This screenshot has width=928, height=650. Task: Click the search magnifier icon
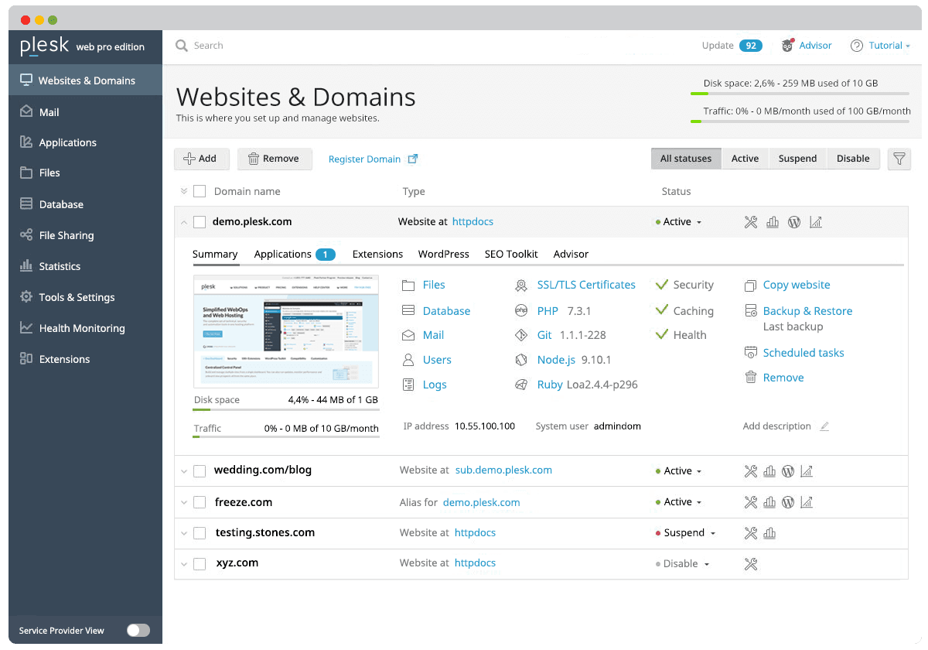pos(182,46)
